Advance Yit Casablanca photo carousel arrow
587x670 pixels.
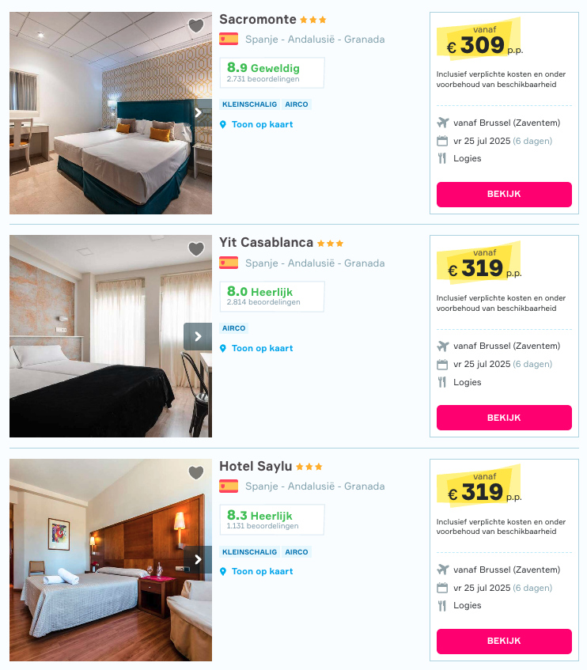tap(198, 337)
